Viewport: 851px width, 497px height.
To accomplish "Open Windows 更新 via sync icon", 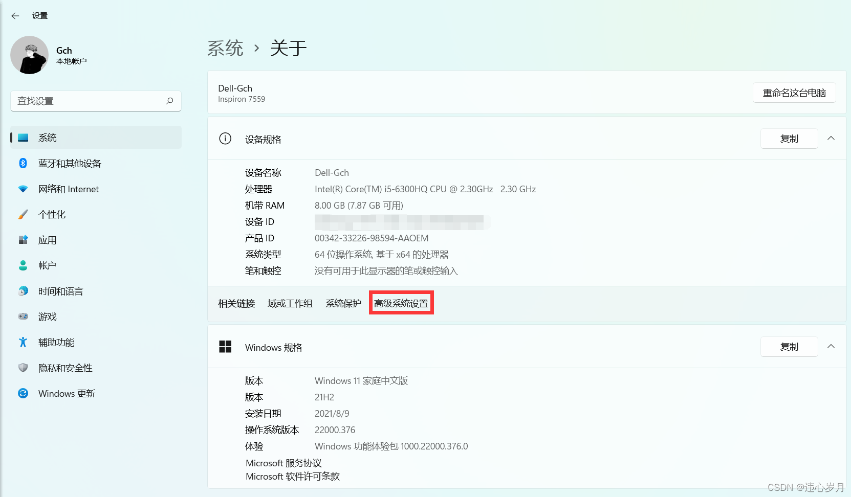I will 23,393.
